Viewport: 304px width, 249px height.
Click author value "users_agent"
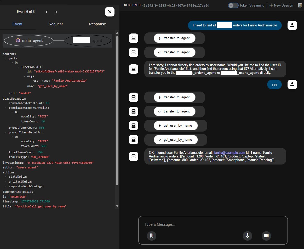(27, 168)
